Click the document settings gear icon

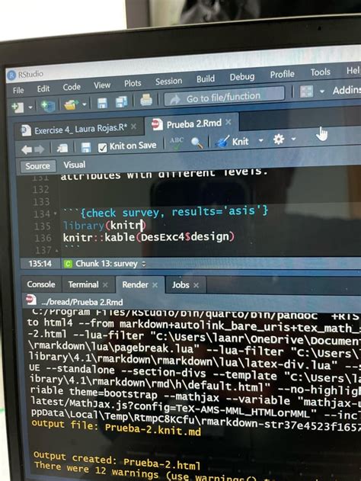pos(279,139)
